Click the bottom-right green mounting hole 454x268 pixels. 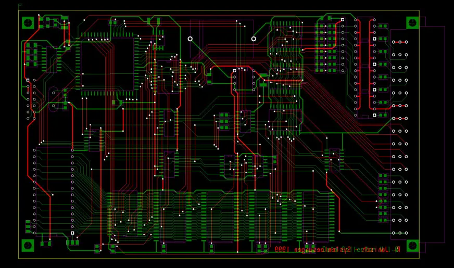click(412, 245)
